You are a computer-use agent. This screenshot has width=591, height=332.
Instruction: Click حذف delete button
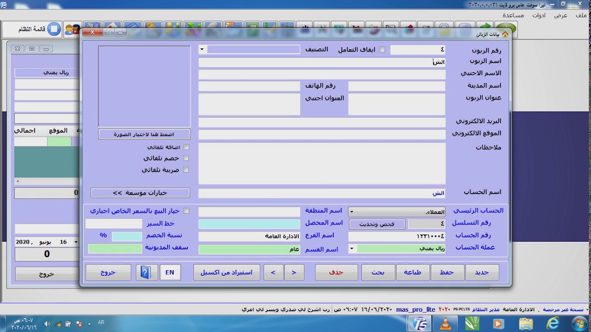tap(336, 273)
